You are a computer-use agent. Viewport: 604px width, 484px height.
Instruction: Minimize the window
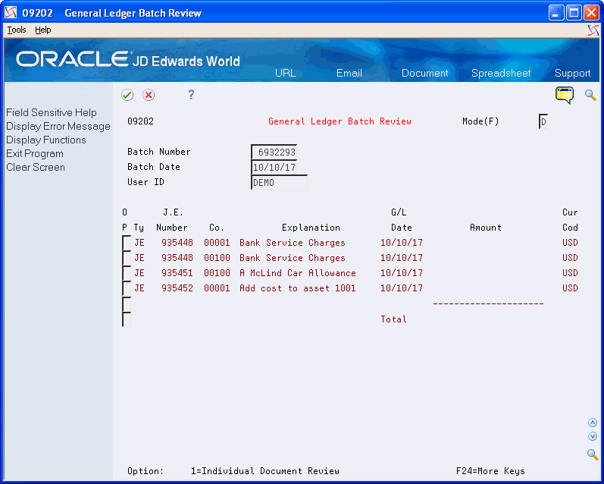pyautogui.click(x=555, y=13)
